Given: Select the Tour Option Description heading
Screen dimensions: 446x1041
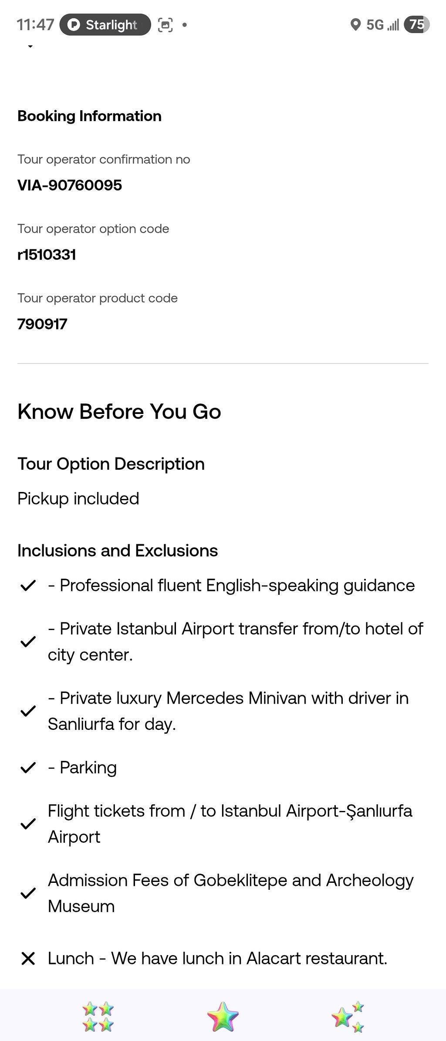Looking at the screenshot, I should point(111,464).
